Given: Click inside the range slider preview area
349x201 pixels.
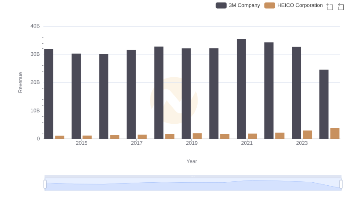Looking at the screenshot, I should [193, 184].
